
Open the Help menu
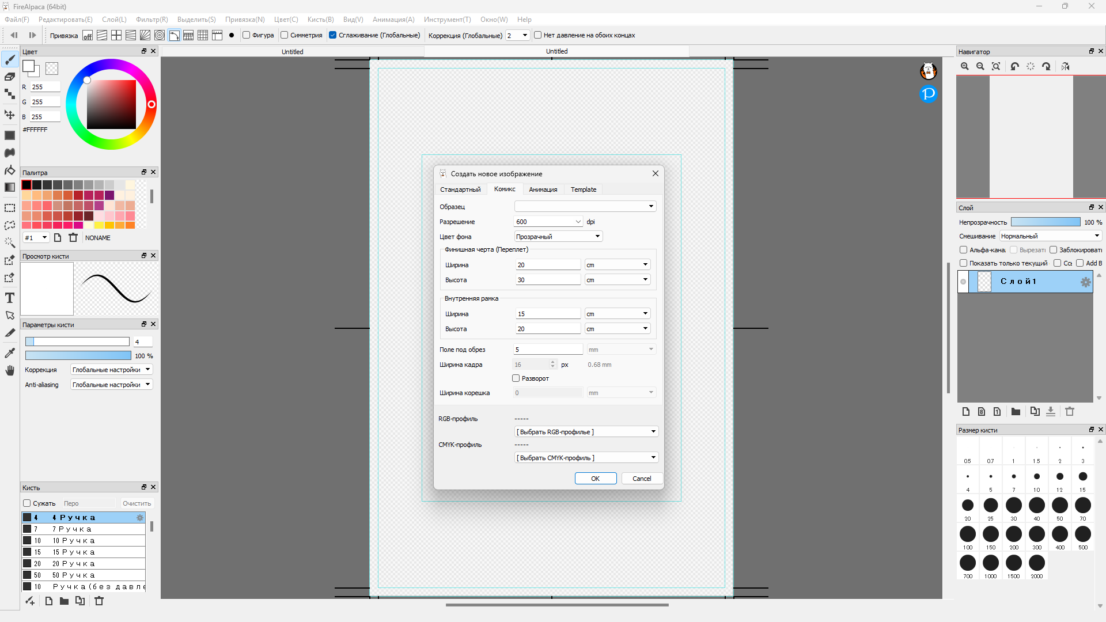524,20
